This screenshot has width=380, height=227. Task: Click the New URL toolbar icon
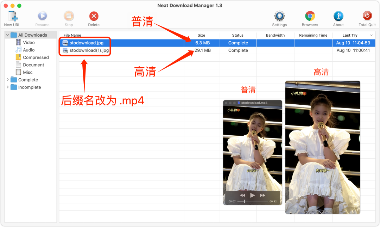[12, 16]
